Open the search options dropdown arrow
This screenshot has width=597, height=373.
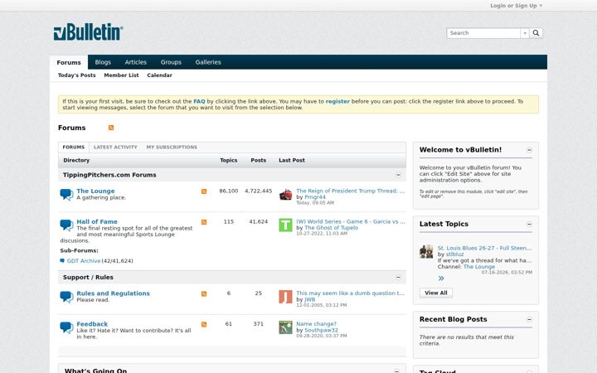525,33
